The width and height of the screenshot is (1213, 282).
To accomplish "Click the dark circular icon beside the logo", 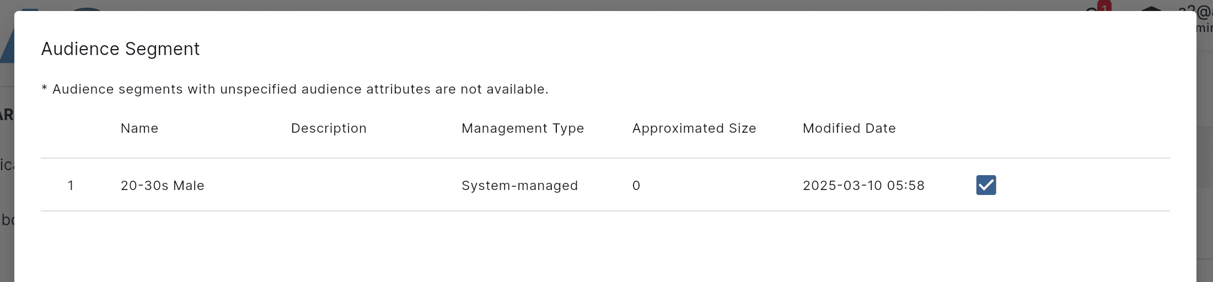I will click(x=87, y=9).
